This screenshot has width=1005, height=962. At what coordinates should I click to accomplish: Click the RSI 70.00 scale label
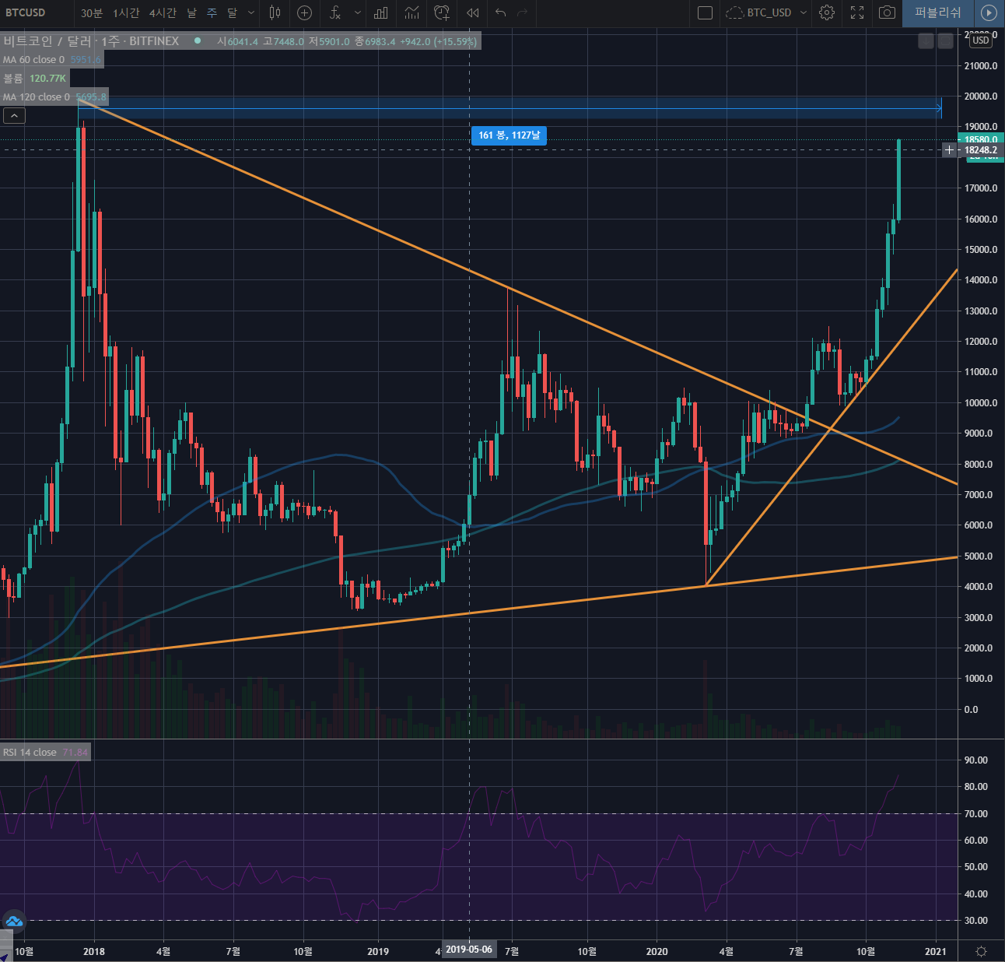click(x=976, y=814)
